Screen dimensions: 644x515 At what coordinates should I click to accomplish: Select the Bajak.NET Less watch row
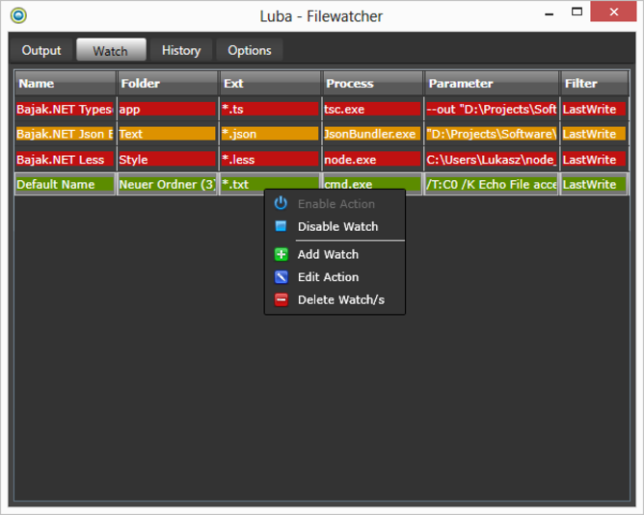point(64,160)
